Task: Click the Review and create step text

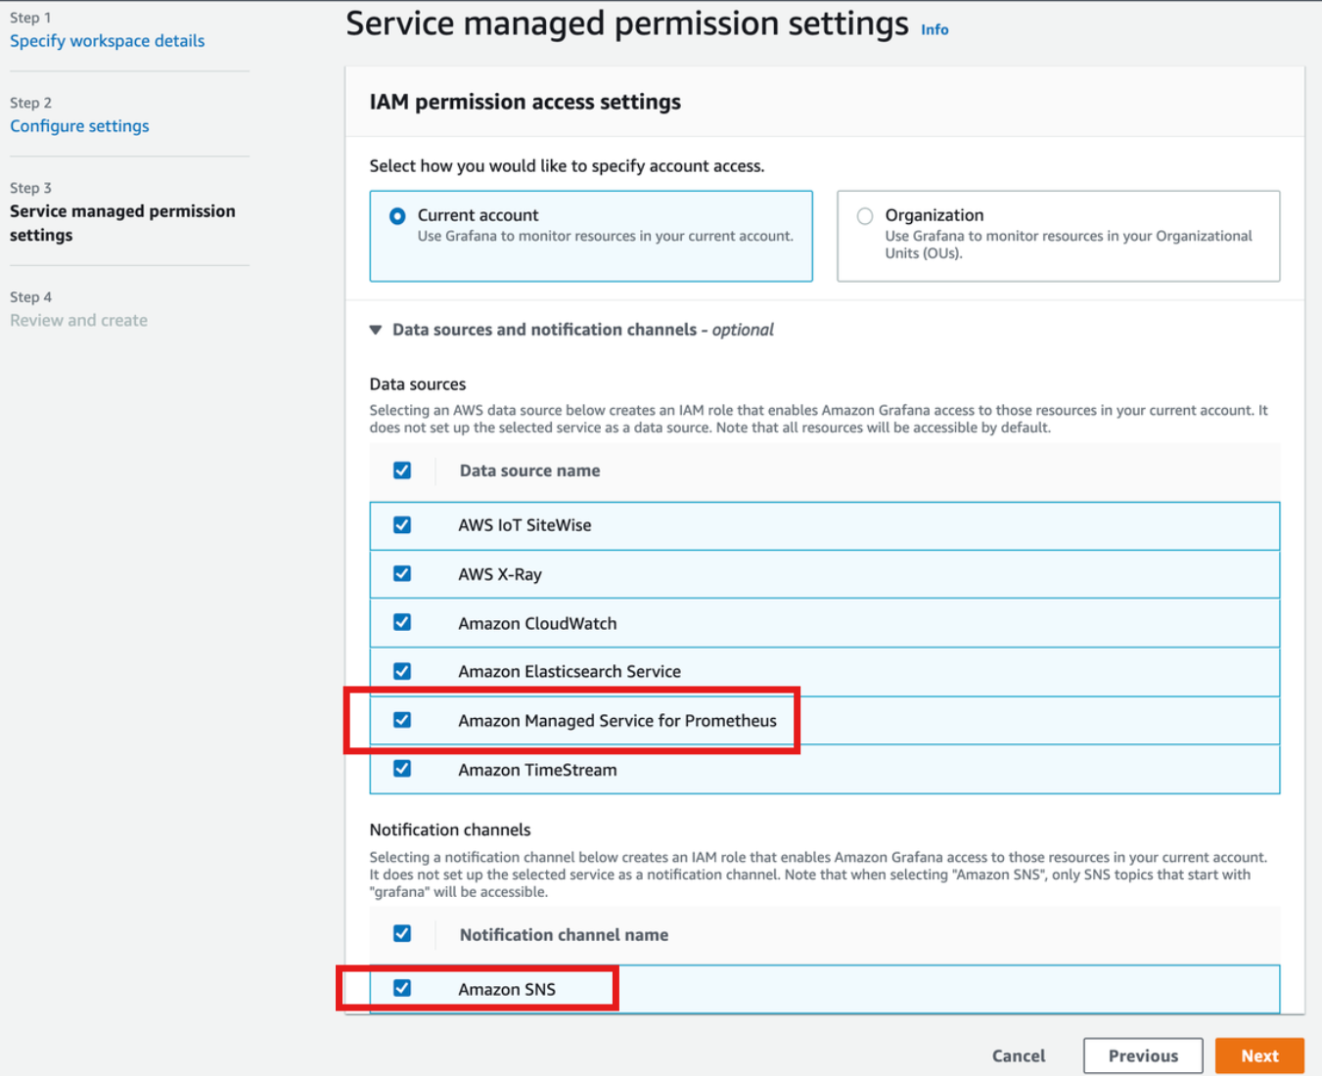Action: click(78, 321)
